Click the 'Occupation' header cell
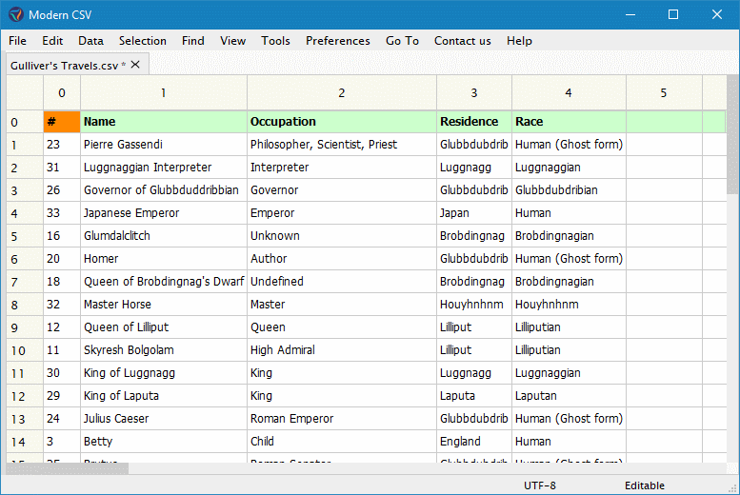740x495 pixels. tap(342, 122)
